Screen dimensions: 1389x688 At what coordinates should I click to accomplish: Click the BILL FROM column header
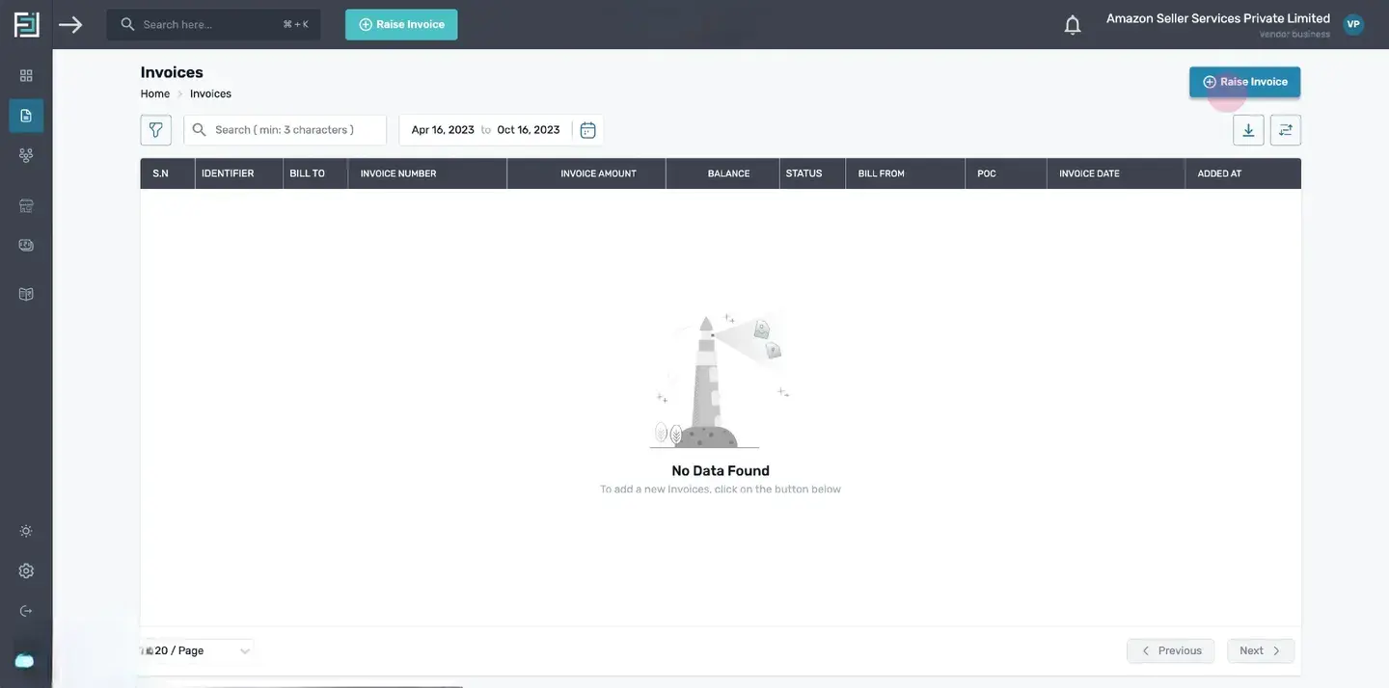906,173
